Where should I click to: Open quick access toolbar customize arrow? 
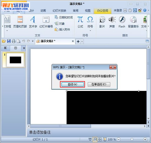(33, 41)
